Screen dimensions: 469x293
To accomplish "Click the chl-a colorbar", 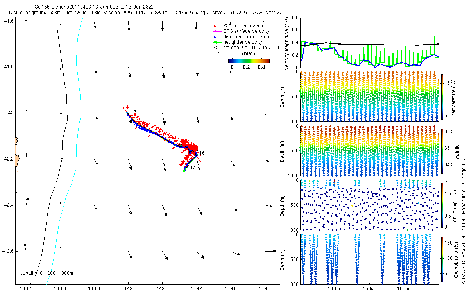I will (442, 205).
